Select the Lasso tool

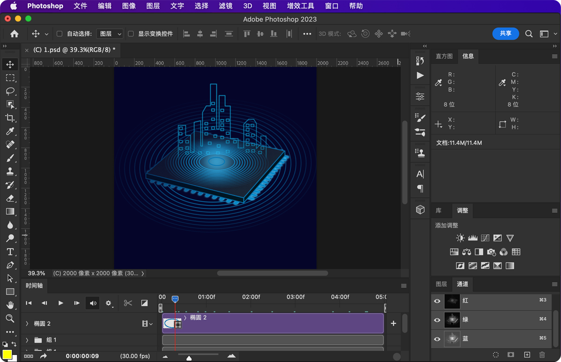click(x=10, y=91)
